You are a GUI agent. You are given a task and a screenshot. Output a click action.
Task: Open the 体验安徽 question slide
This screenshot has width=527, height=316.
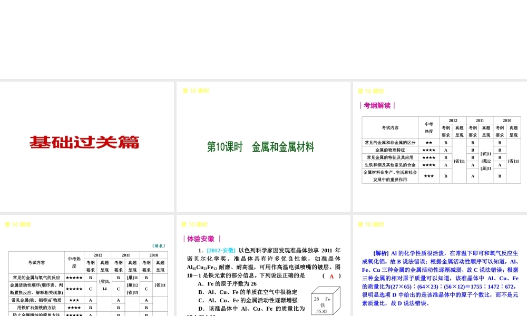click(x=263, y=265)
